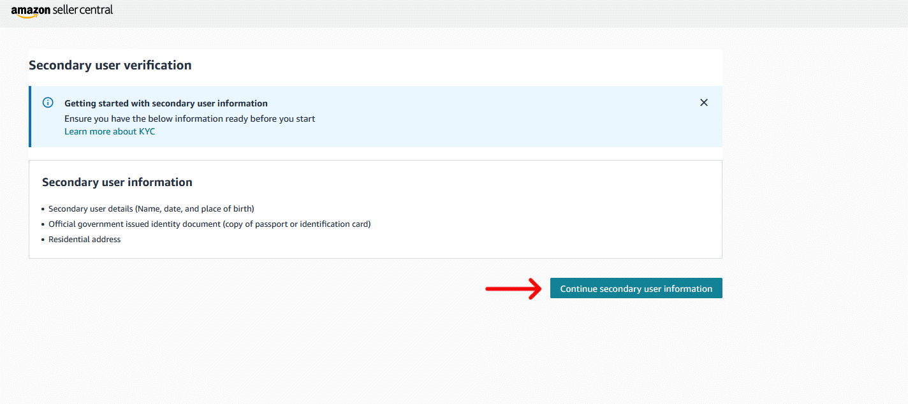Screen dimensions: 908x404
Task: Click the orange smile under amazon wordmark
Action: click(x=26, y=17)
